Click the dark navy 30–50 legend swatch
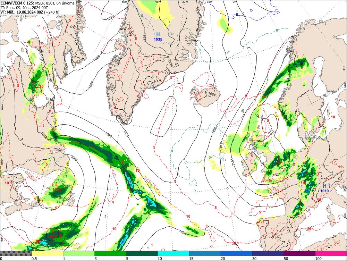Screen dimensions: 347x261 [268, 253]
